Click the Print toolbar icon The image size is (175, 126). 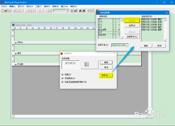[x=14, y=10]
